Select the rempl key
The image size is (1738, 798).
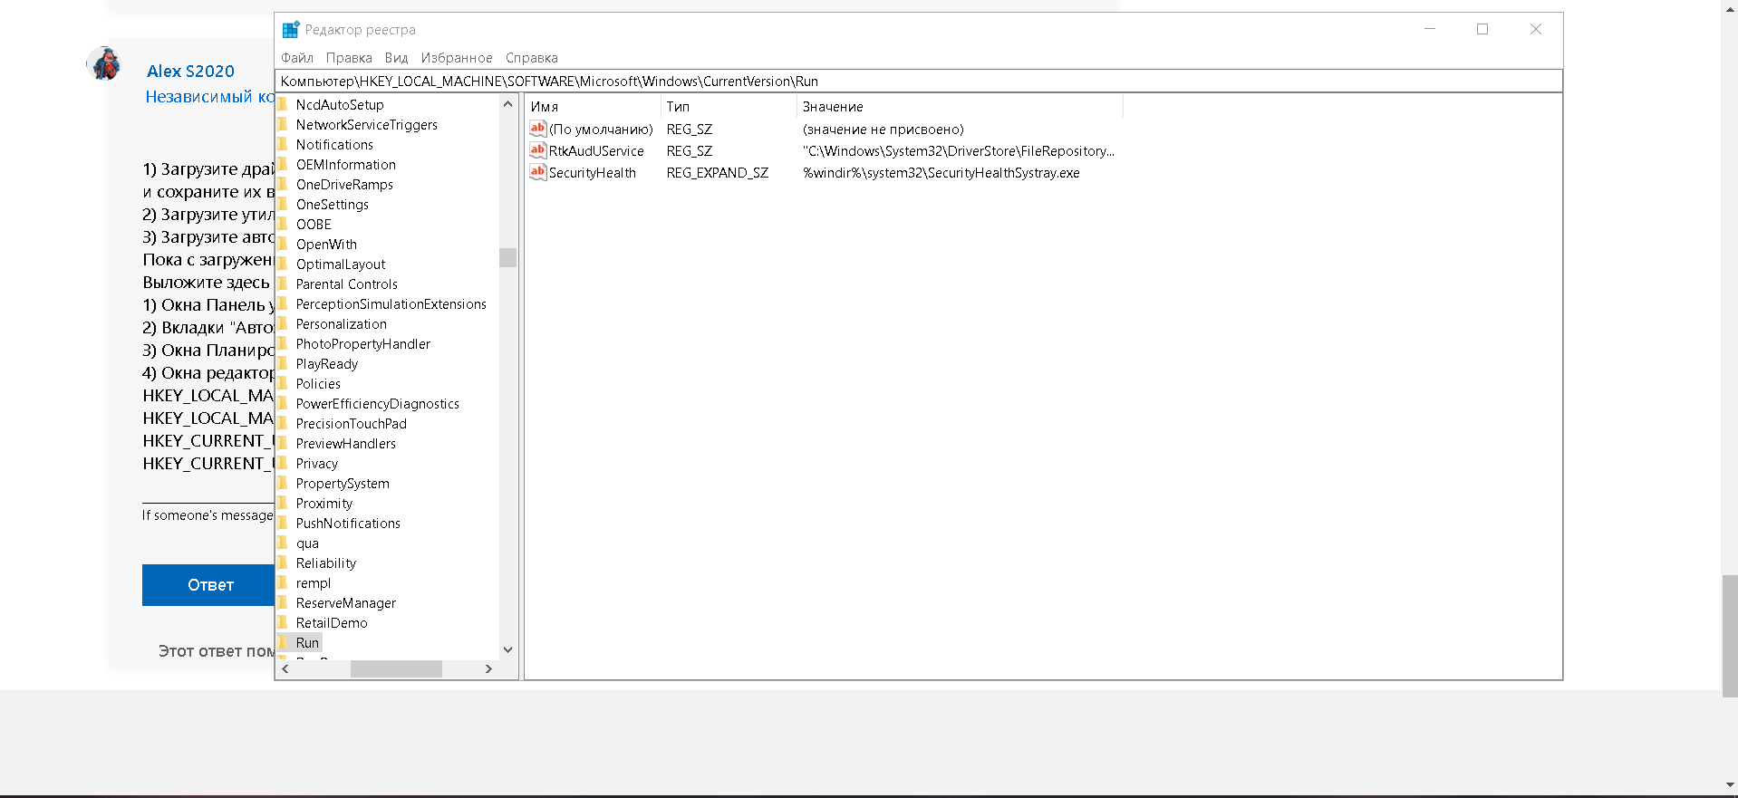(x=313, y=583)
